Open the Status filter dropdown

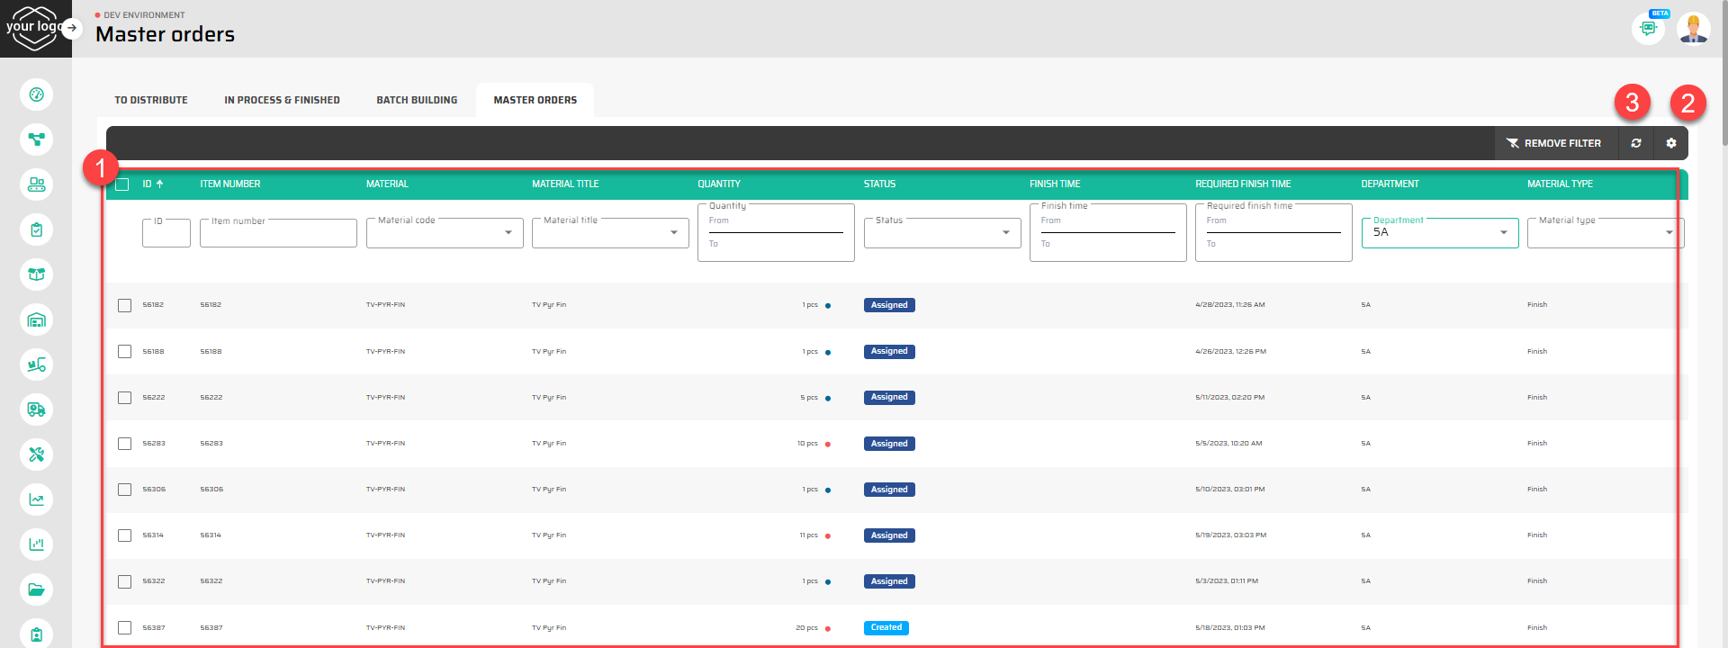(941, 233)
